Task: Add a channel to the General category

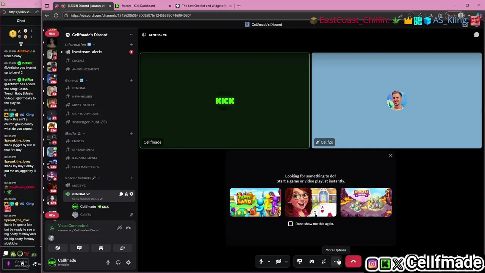Action: point(131,80)
